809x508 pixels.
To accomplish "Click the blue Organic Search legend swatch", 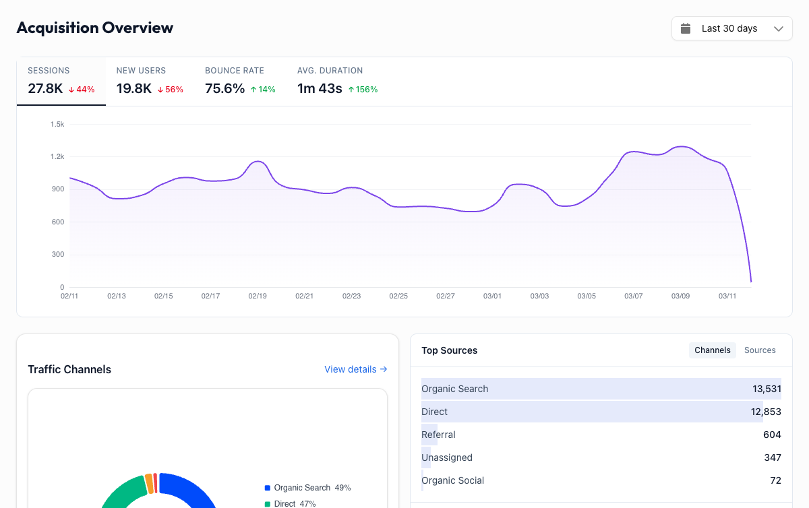I will 268,488.
